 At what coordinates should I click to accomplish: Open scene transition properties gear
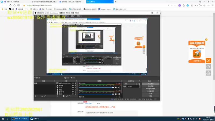[x=139, y=84]
